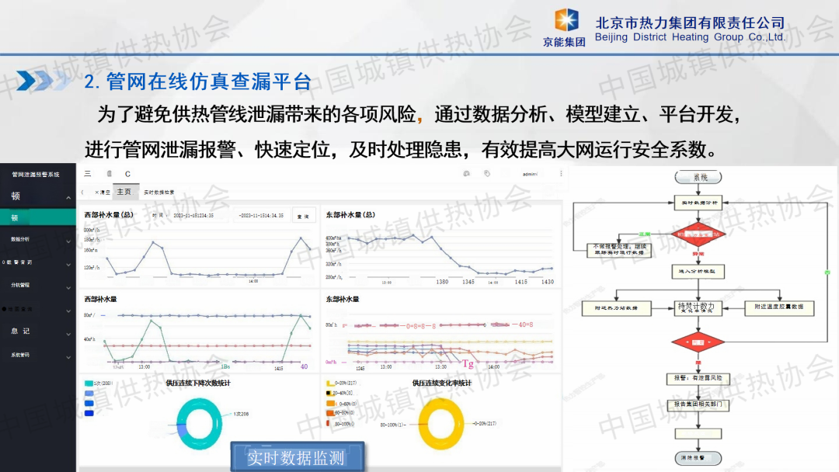Image resolution: width=839 pixels, height=472 pixels.
Task: Expand the 数据分析 sidebar menu
Action: tap(68, 240)
